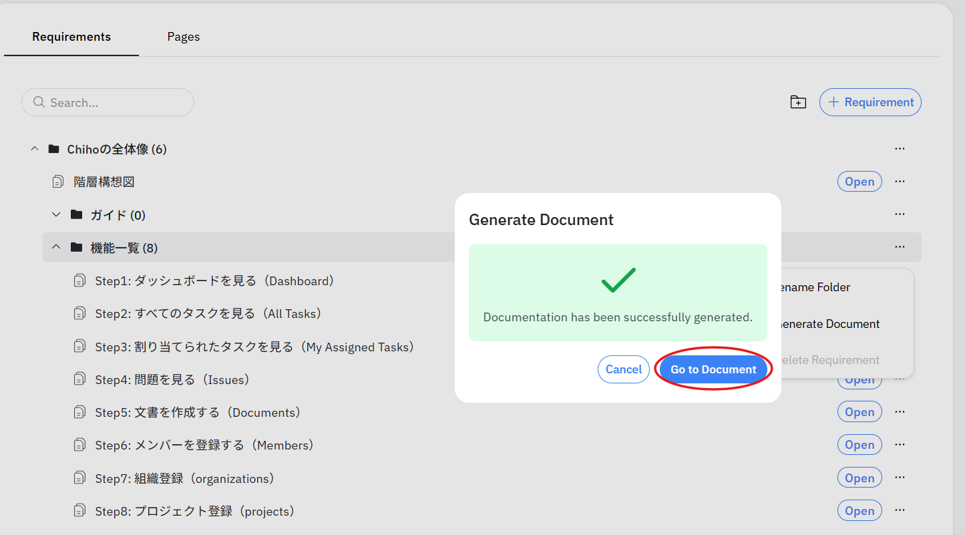The width and height of the screenshot is (965, 535).
Task: Cancel the Generate Document dialog
Action: 623,369
